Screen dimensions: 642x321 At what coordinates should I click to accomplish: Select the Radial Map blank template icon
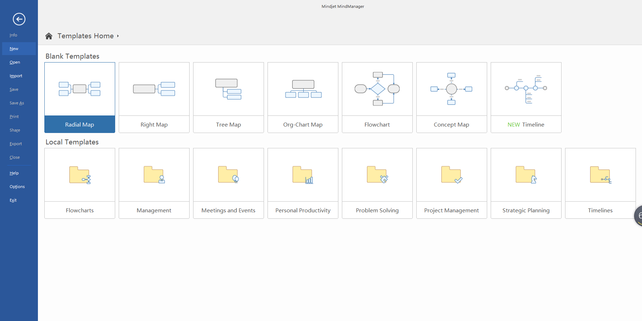click(x=79, y=89)
